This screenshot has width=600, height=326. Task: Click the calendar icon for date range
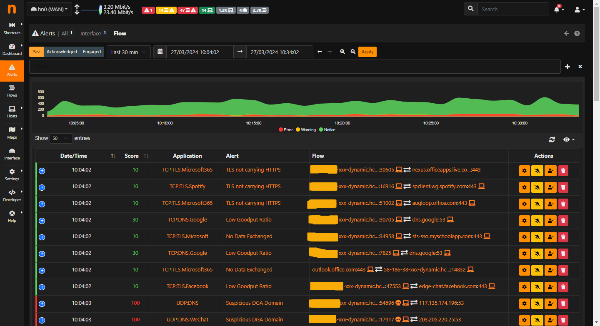click(160, 52)
